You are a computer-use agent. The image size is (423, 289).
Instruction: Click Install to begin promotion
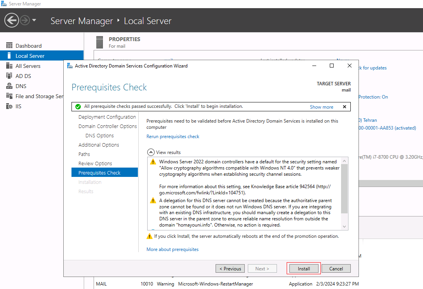(x=304, y=268)
